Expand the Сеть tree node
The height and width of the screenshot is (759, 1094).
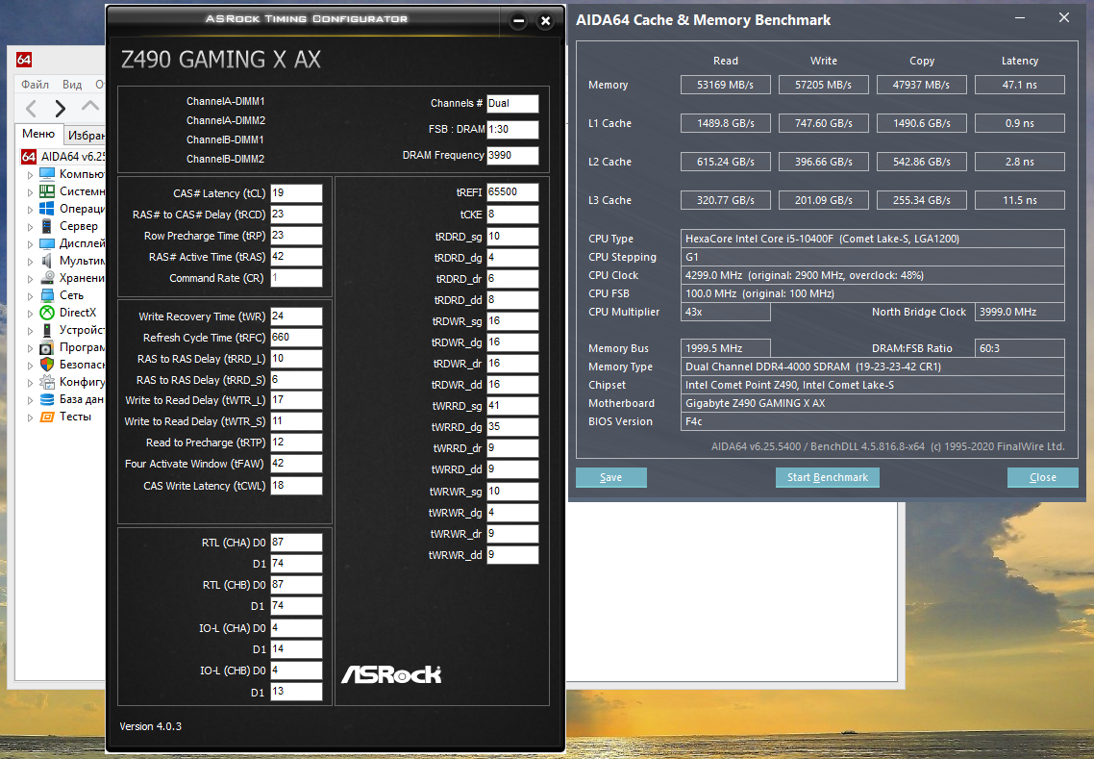click(x=30, y=296)
